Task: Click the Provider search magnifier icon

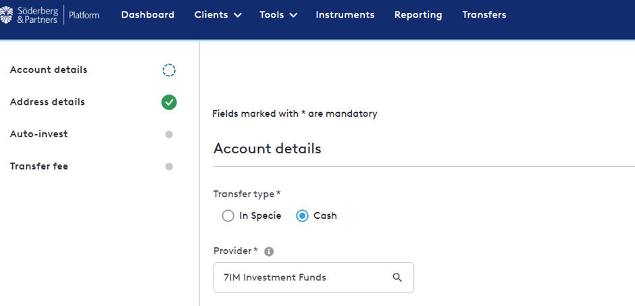Action: pyautogui.click(x=397, y=277)
